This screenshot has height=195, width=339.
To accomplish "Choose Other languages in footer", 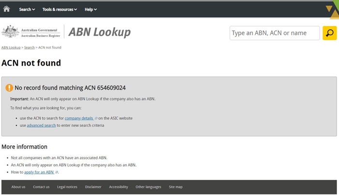I will 148,187.
